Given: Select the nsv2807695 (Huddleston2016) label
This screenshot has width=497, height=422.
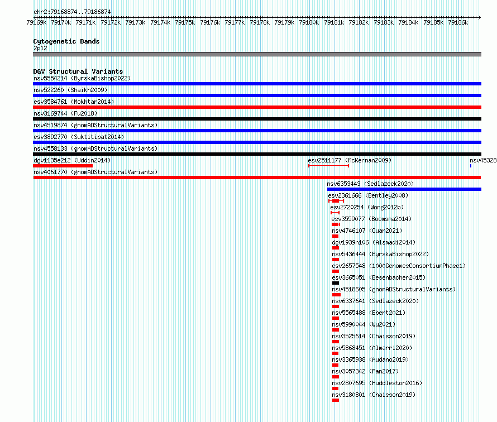Looking at the screenshot, I should tap(377, 383).
